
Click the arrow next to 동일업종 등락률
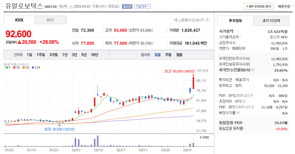click(244, 129)
